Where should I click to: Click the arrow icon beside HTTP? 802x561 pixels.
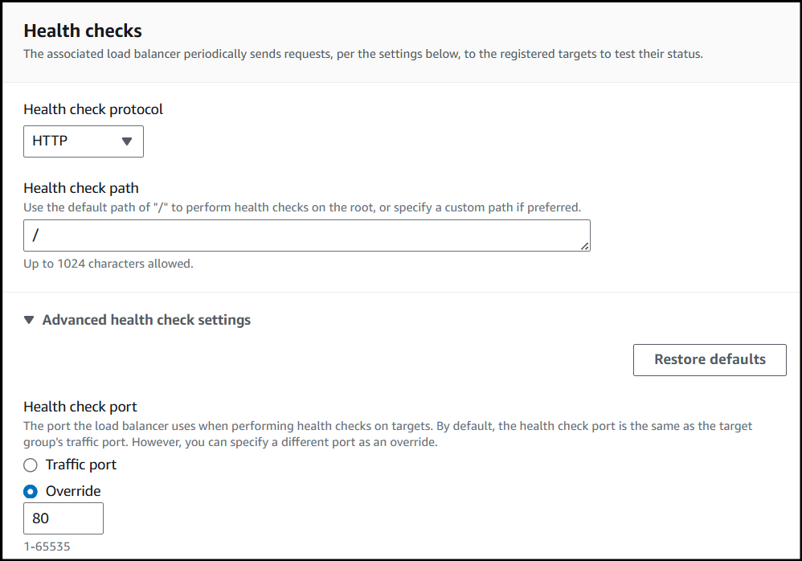126,141
